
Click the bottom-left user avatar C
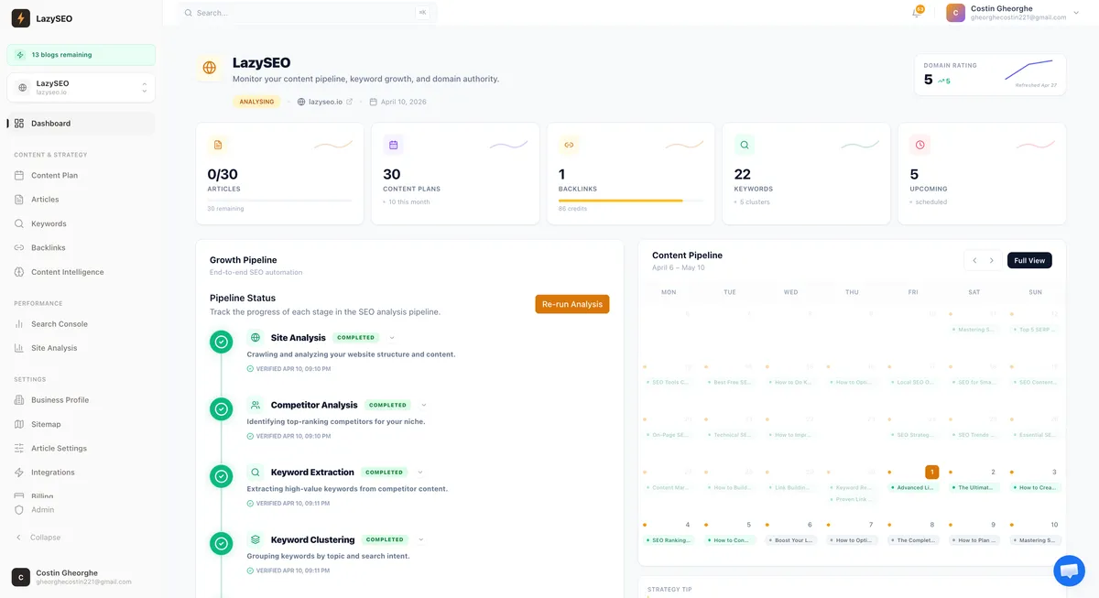click(20, 577)
